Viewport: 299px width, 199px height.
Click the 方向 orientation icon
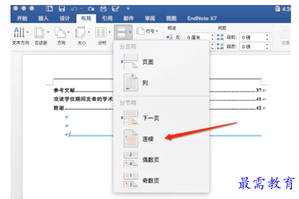[60, 32]
